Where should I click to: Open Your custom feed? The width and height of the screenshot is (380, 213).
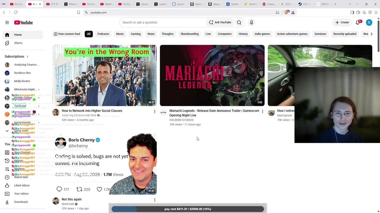(x=67, y=34)
